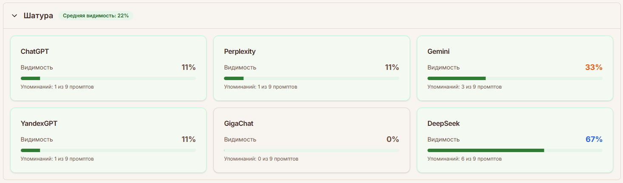Click GigaChat's 0% visibility value
Viewport: 623px width, 183px height.
click(x=393, y=139)
